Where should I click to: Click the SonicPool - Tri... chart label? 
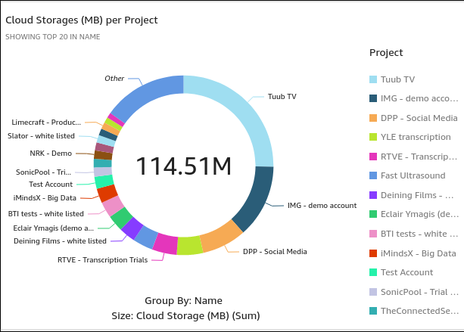(43, 172)
